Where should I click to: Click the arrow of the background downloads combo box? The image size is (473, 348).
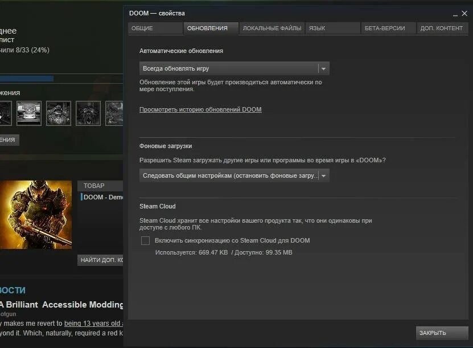pyautogui.click(x=323, y=175)
